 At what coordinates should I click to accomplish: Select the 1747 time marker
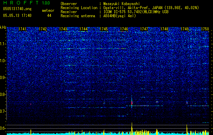coord(144,29)
